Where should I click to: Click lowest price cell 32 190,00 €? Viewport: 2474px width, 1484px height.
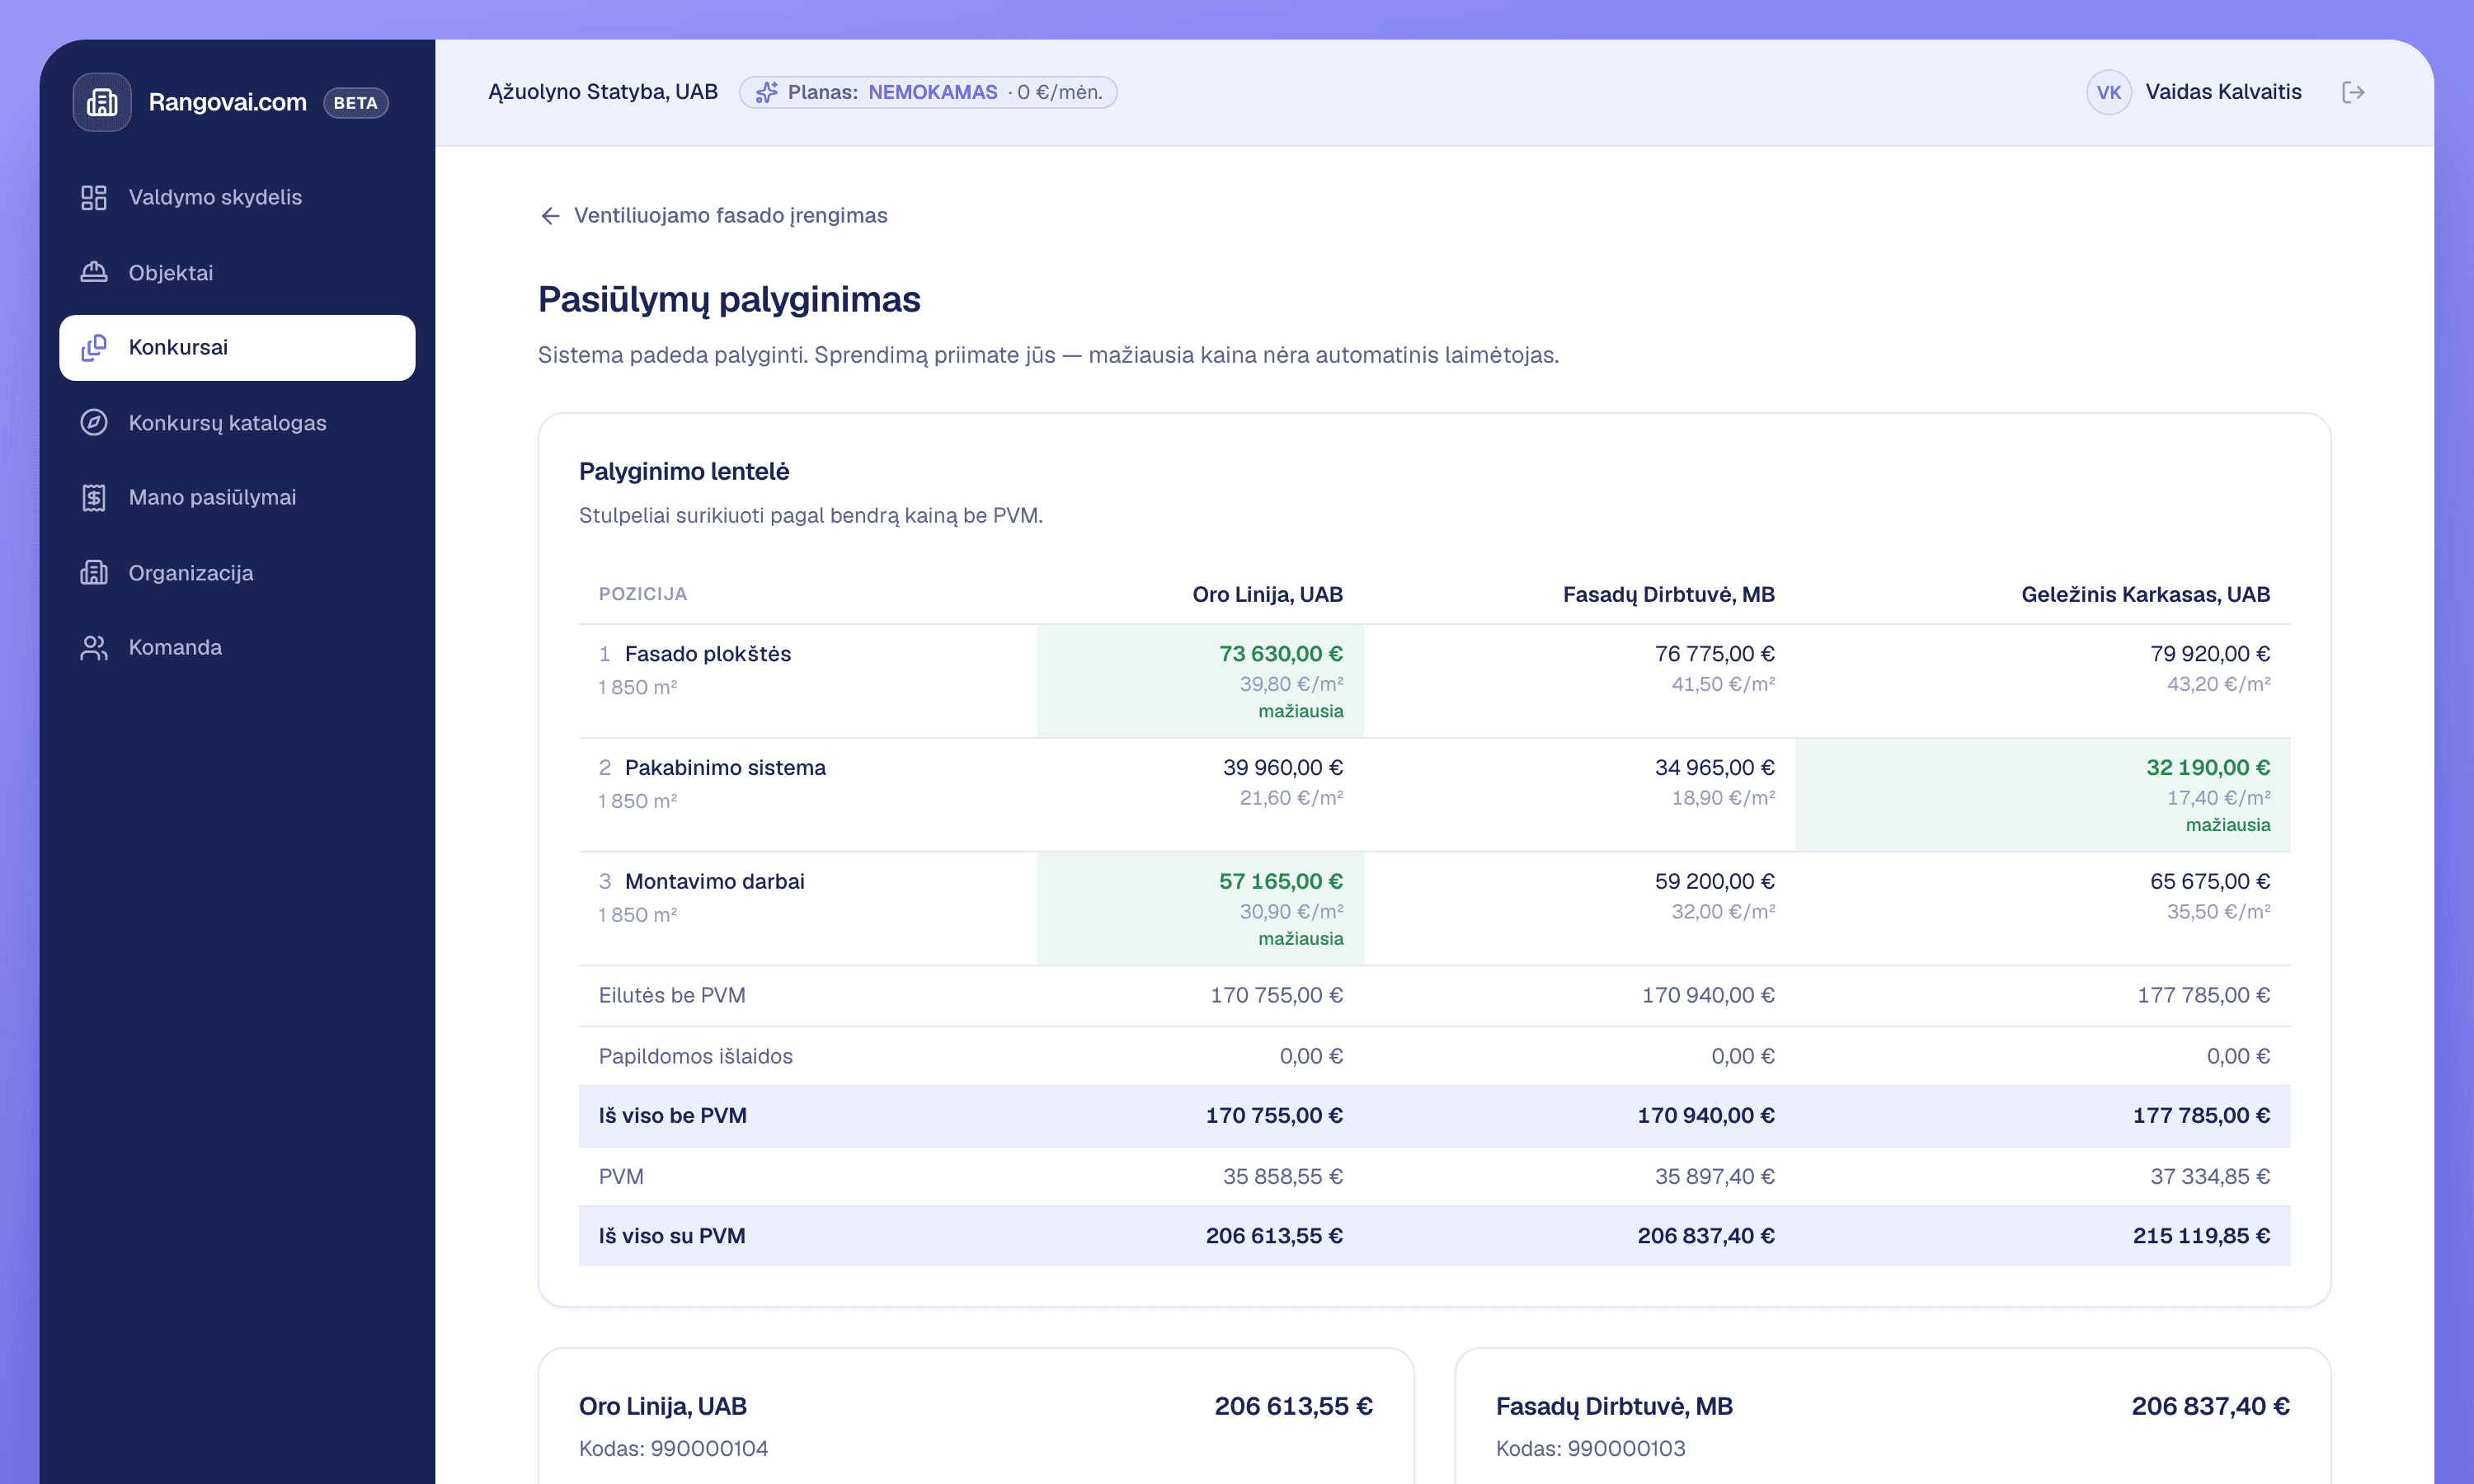coord(2043,795)
